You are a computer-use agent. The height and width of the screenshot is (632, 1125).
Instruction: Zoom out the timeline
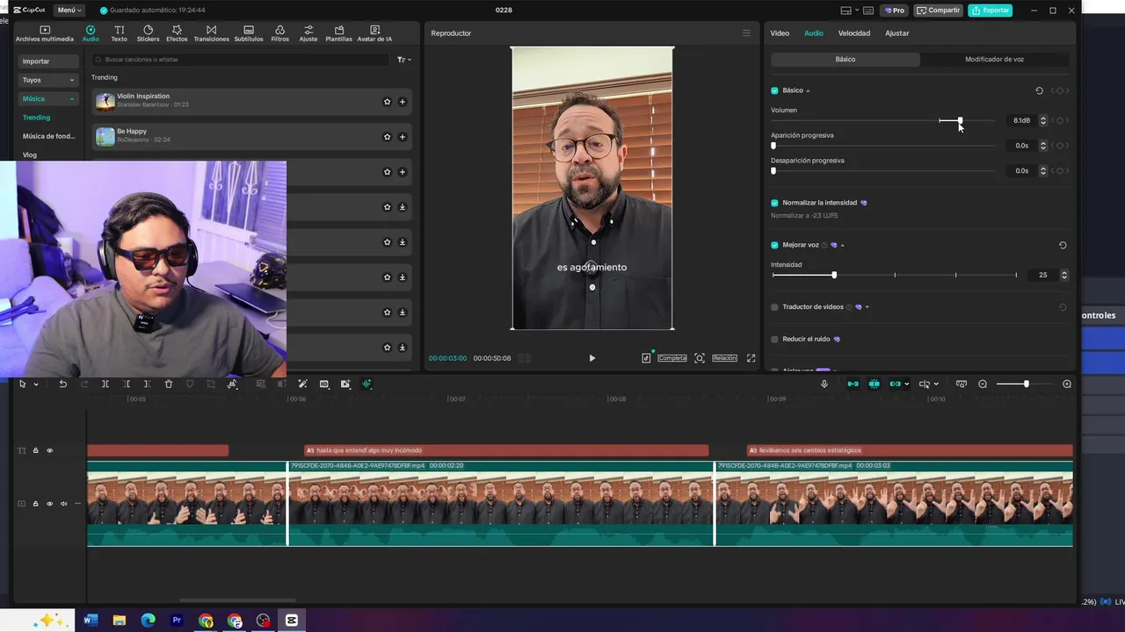tap(983, 384)
